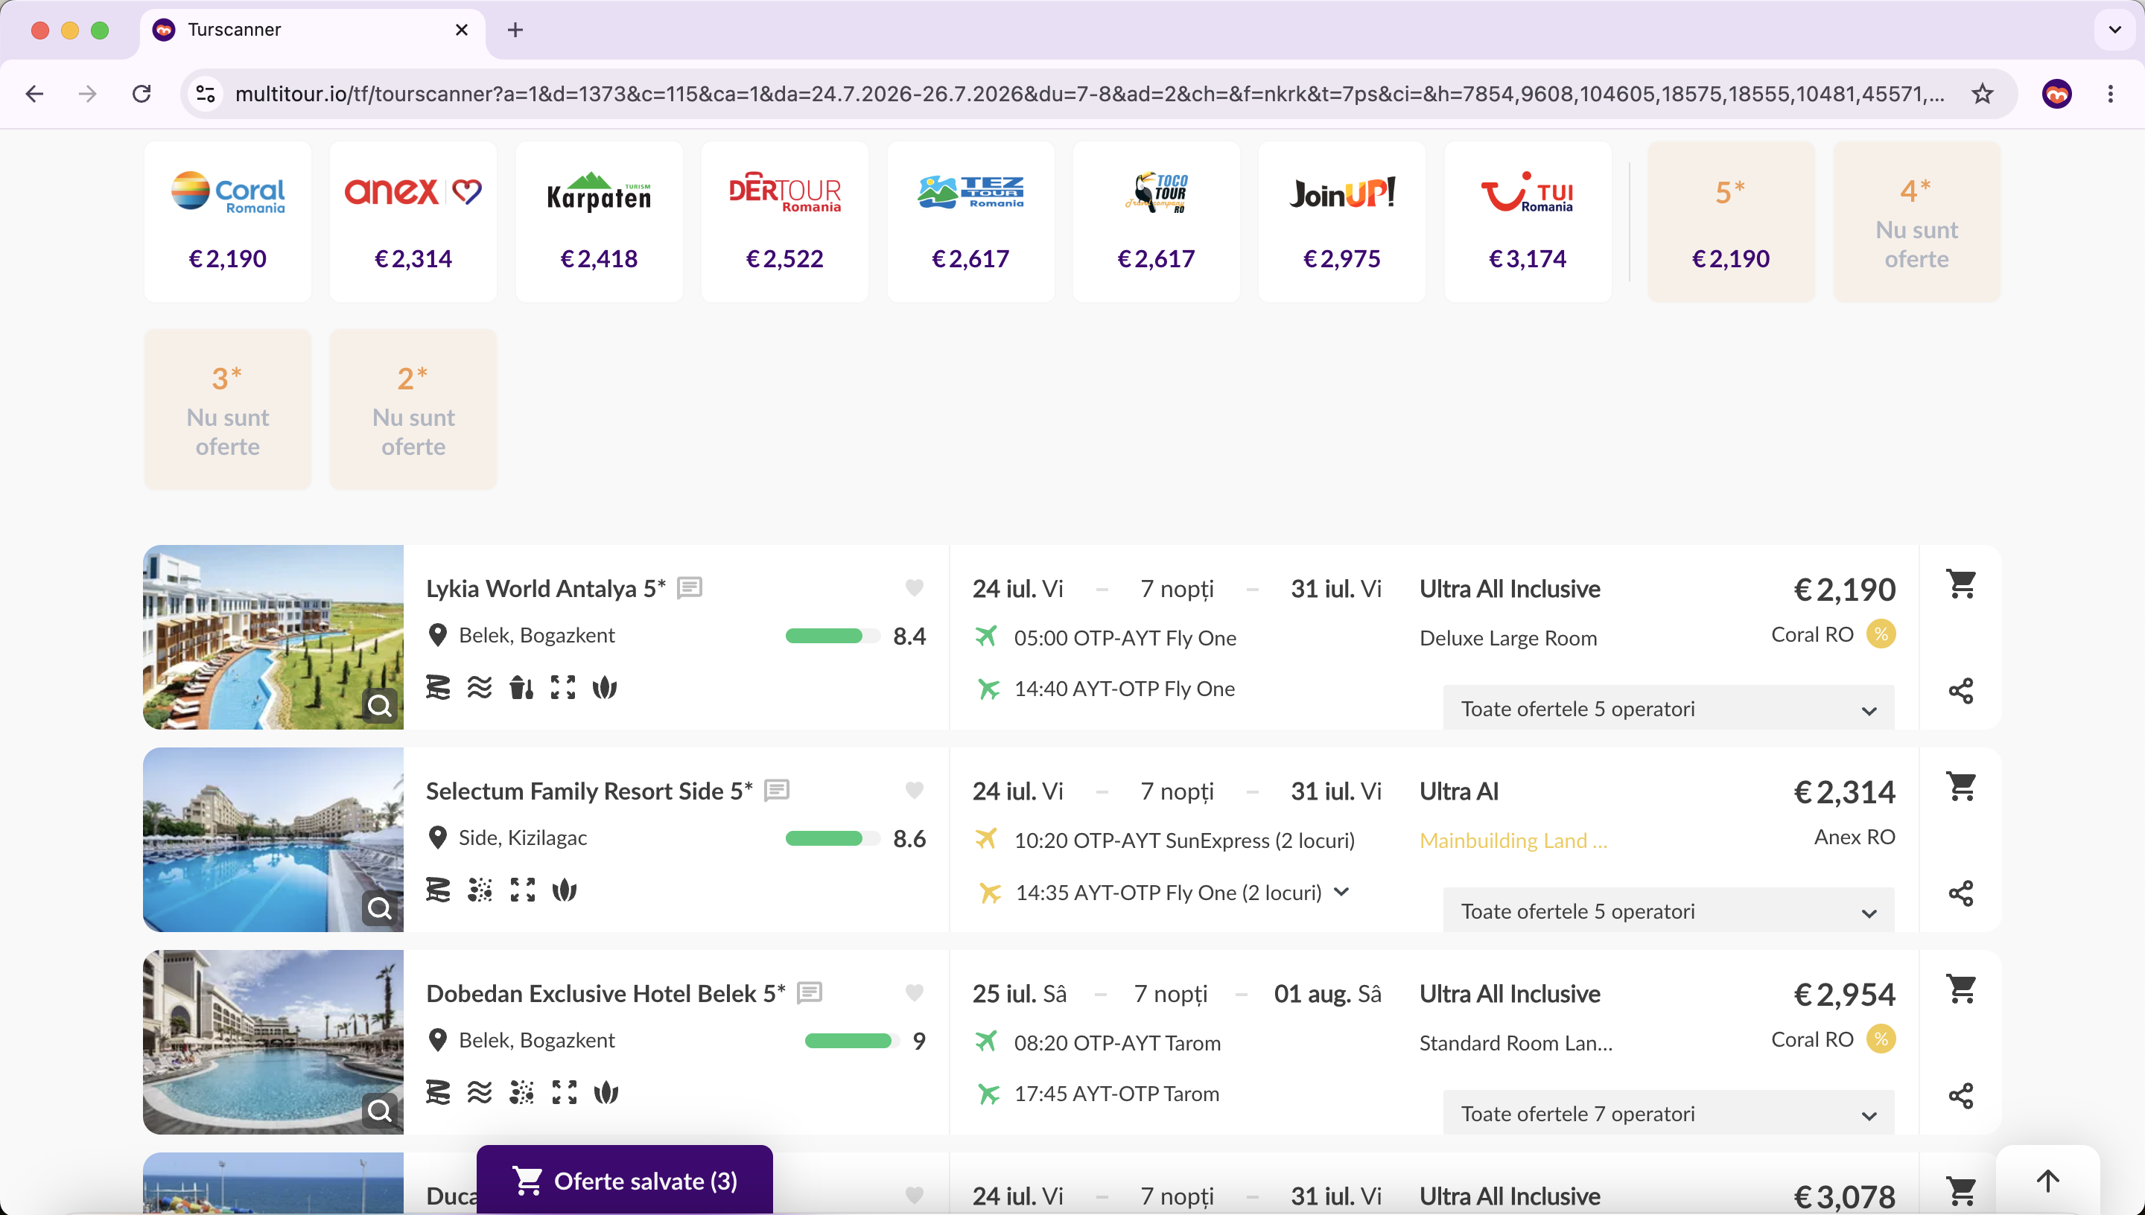Favorite Selectum Family Resort Side with heart

pos(915,790)
